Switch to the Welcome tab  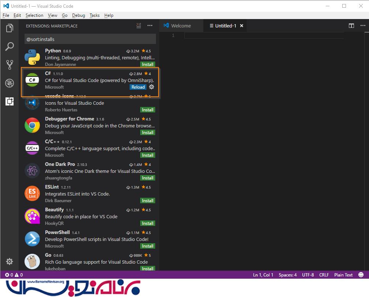tap(181, 26)
